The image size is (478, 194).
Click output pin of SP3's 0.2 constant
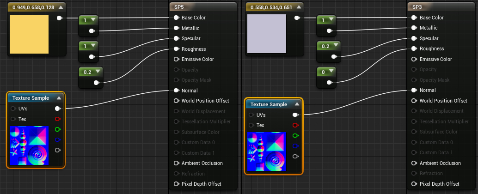point(334,56)
